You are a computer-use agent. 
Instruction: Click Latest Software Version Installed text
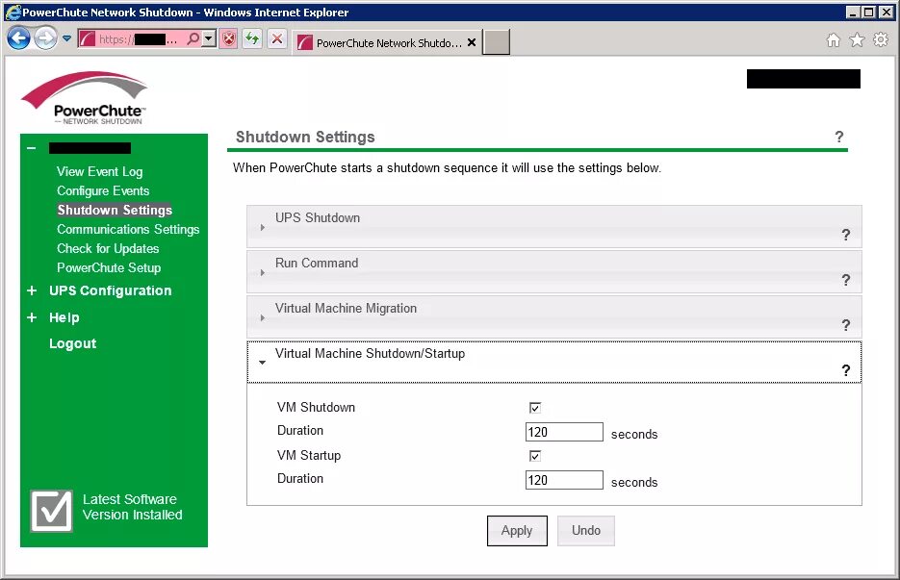(132, 507)
